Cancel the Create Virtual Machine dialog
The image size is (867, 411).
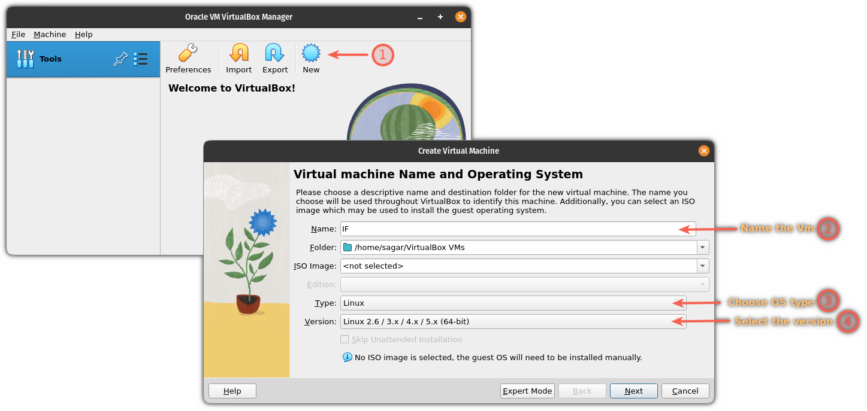coord(685,391)
